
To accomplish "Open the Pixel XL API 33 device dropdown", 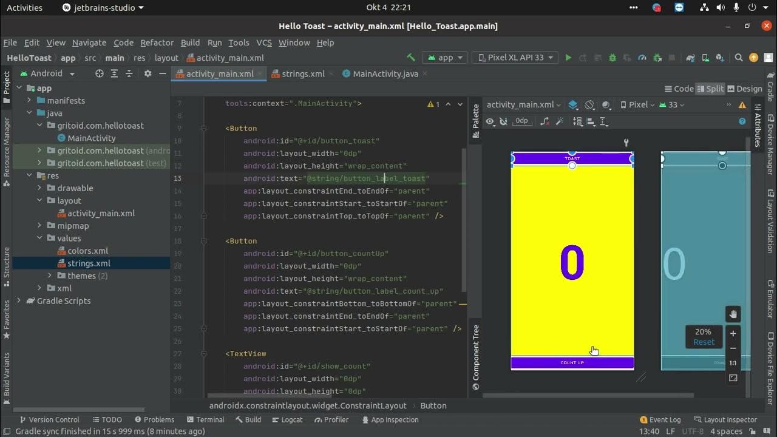I will point(515,58).
